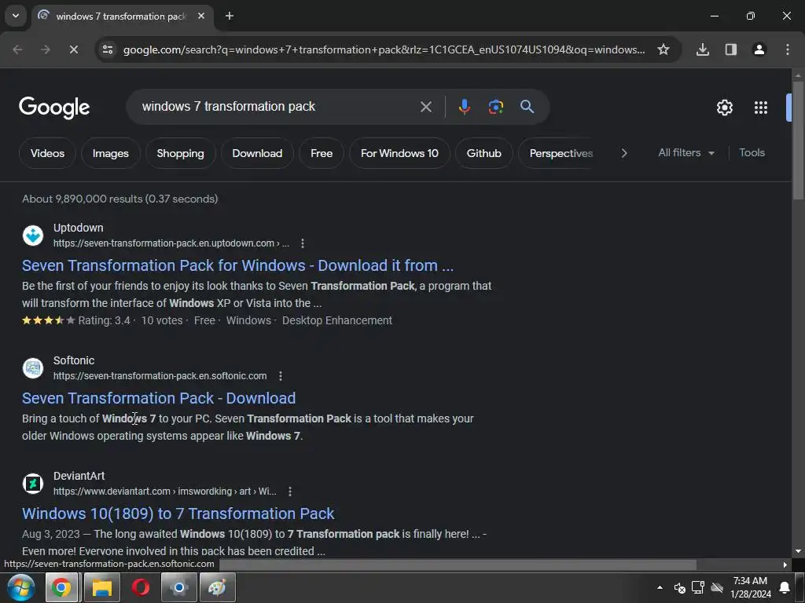Viewport: 805px width, 603px height.
Task: Open a new tab with plus button
Action: pyautogui.click(x=230, y=16)
